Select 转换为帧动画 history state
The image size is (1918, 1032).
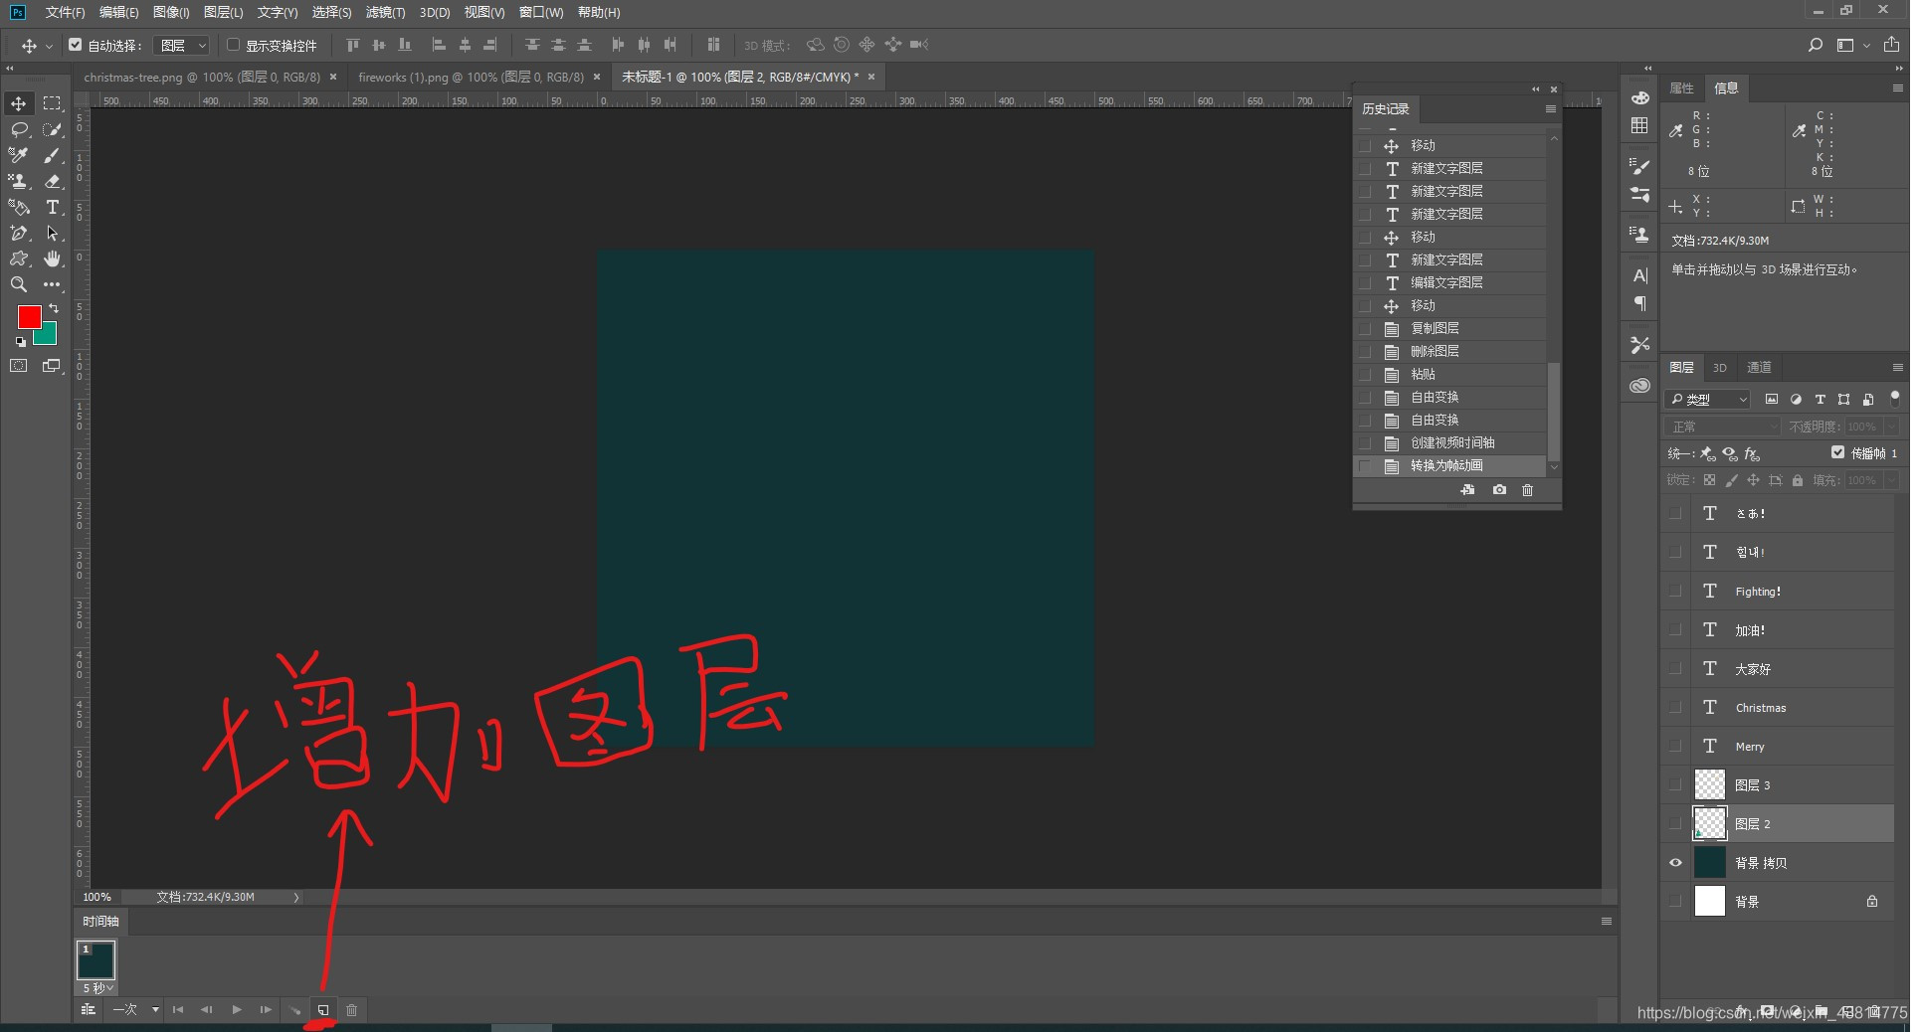pyautogui.click(x=1450, y=466)
